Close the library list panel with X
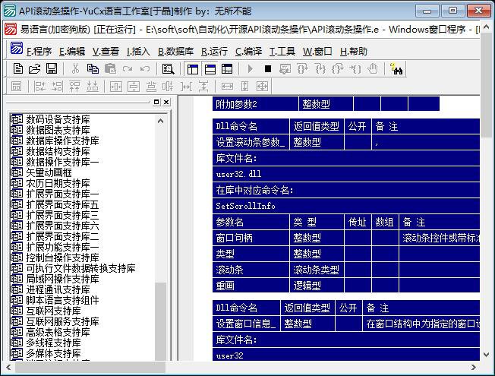This screenshot has height=376, width=495. [x=167, y=103]
